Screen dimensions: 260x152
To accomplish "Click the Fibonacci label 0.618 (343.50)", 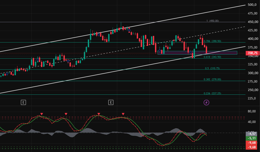I will coord(212,57).
